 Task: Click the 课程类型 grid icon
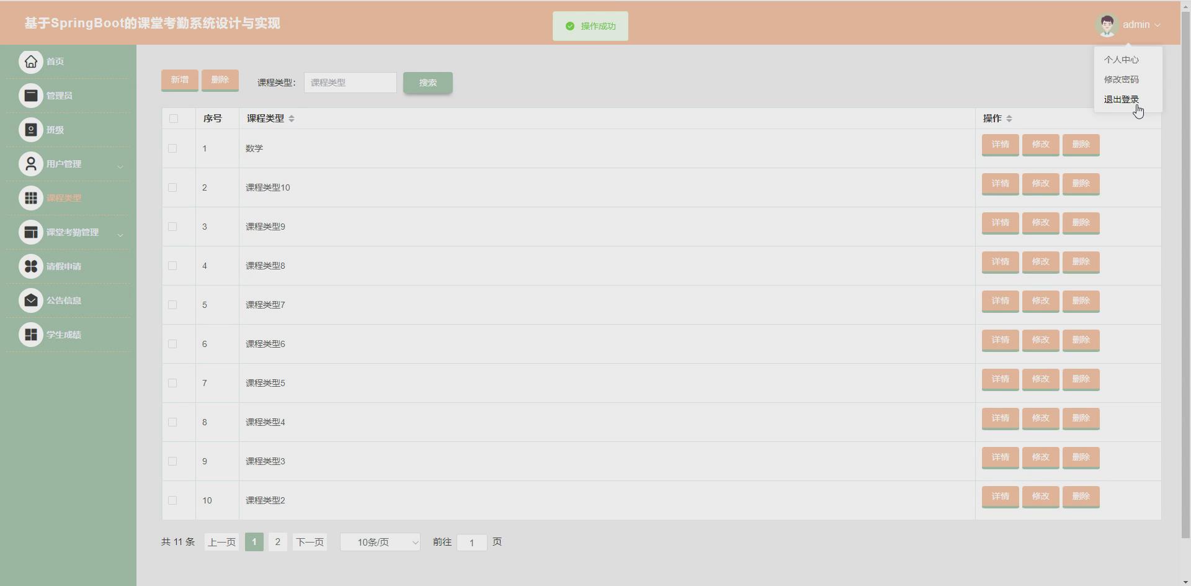click(x=31, y=198)
